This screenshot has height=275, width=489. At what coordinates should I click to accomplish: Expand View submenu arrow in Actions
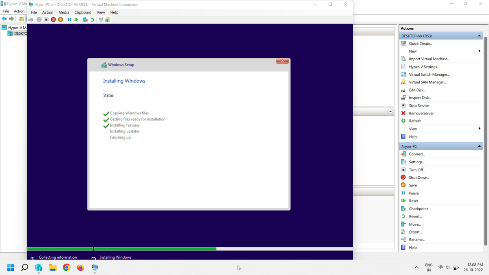(479, 129)
